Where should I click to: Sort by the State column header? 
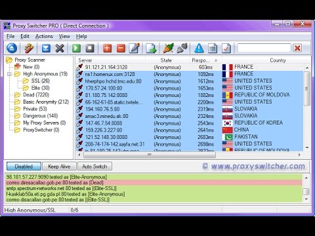pos(167,60)
